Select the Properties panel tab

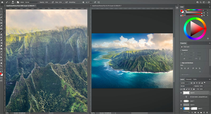183,43
